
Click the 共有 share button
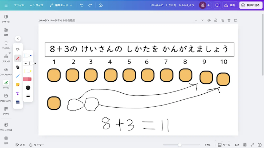pos(230,5)
